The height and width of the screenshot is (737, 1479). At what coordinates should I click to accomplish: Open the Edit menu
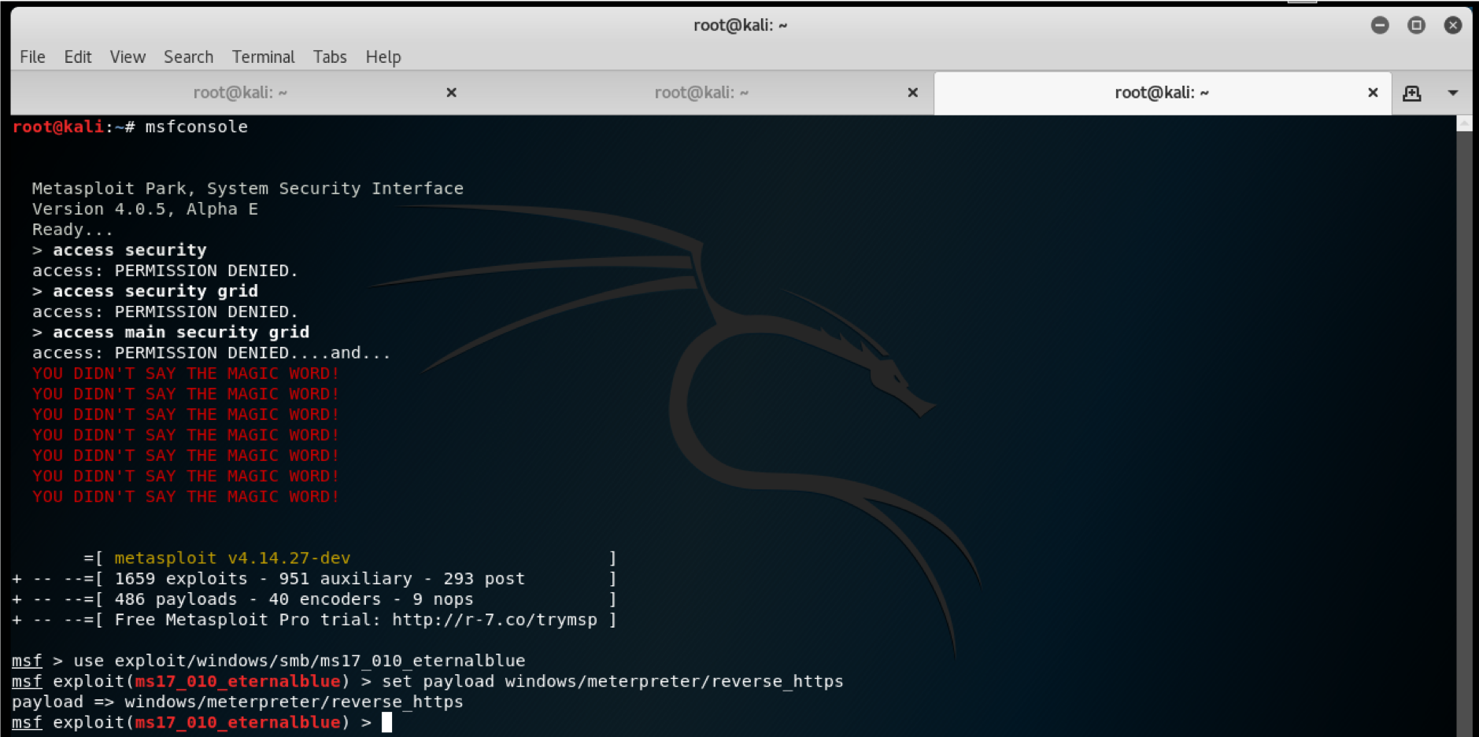78,57
